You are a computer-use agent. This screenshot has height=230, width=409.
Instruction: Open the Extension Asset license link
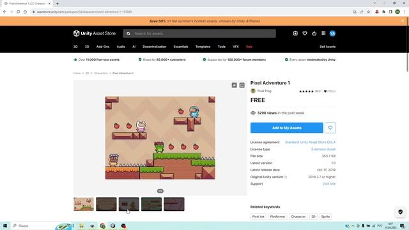[323, 149]
